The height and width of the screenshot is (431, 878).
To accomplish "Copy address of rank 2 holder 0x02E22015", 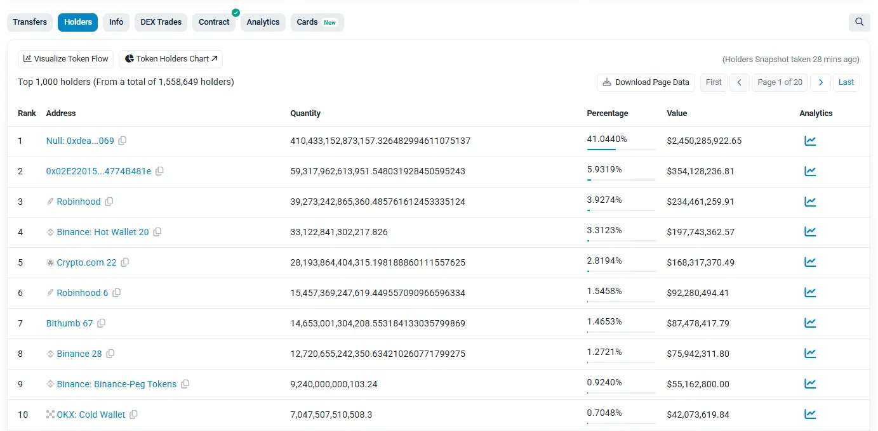I will pyautogui.click(x=159, y=170).
